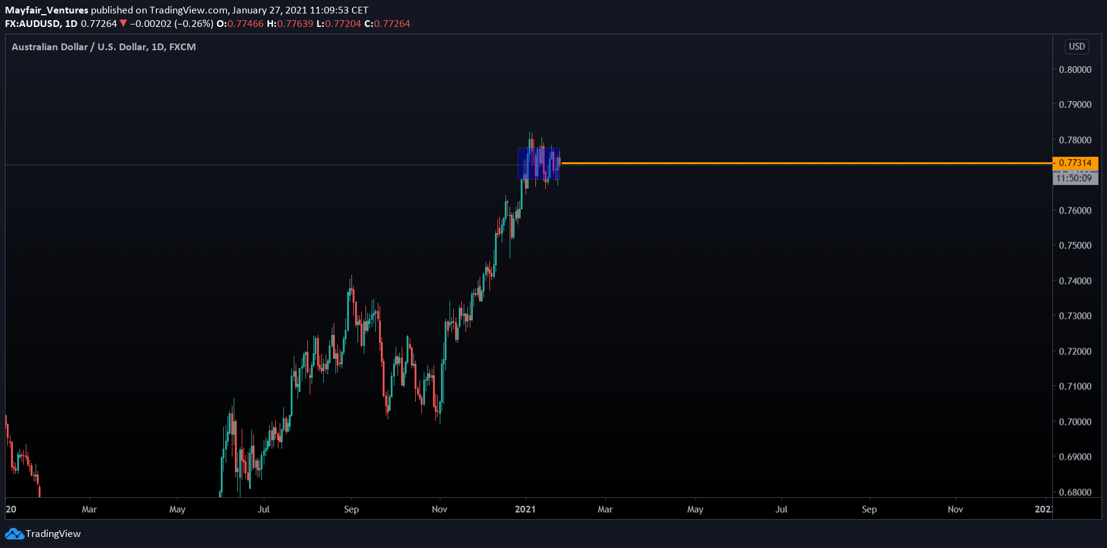Click the 0.74000 price axis label

point(1075,281)
